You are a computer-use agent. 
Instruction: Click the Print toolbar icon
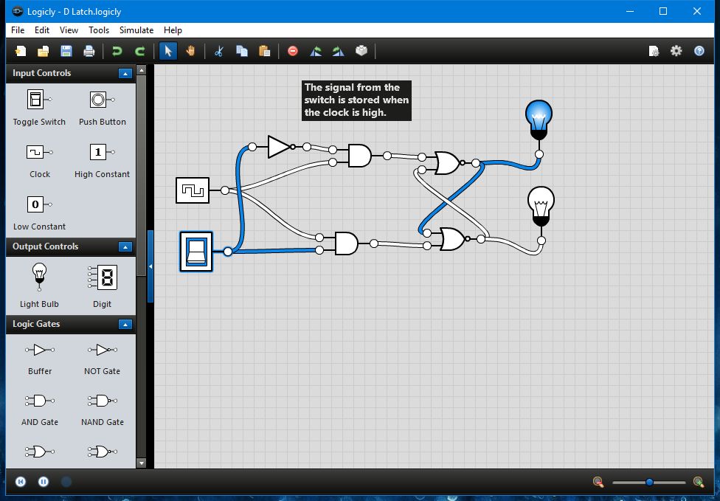click(x=89, y=50)
